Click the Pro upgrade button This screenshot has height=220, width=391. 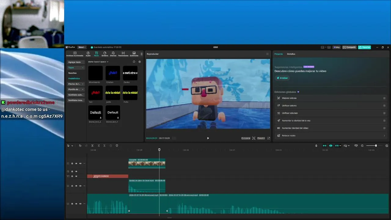pyautogui.click(x=337, y=47)
